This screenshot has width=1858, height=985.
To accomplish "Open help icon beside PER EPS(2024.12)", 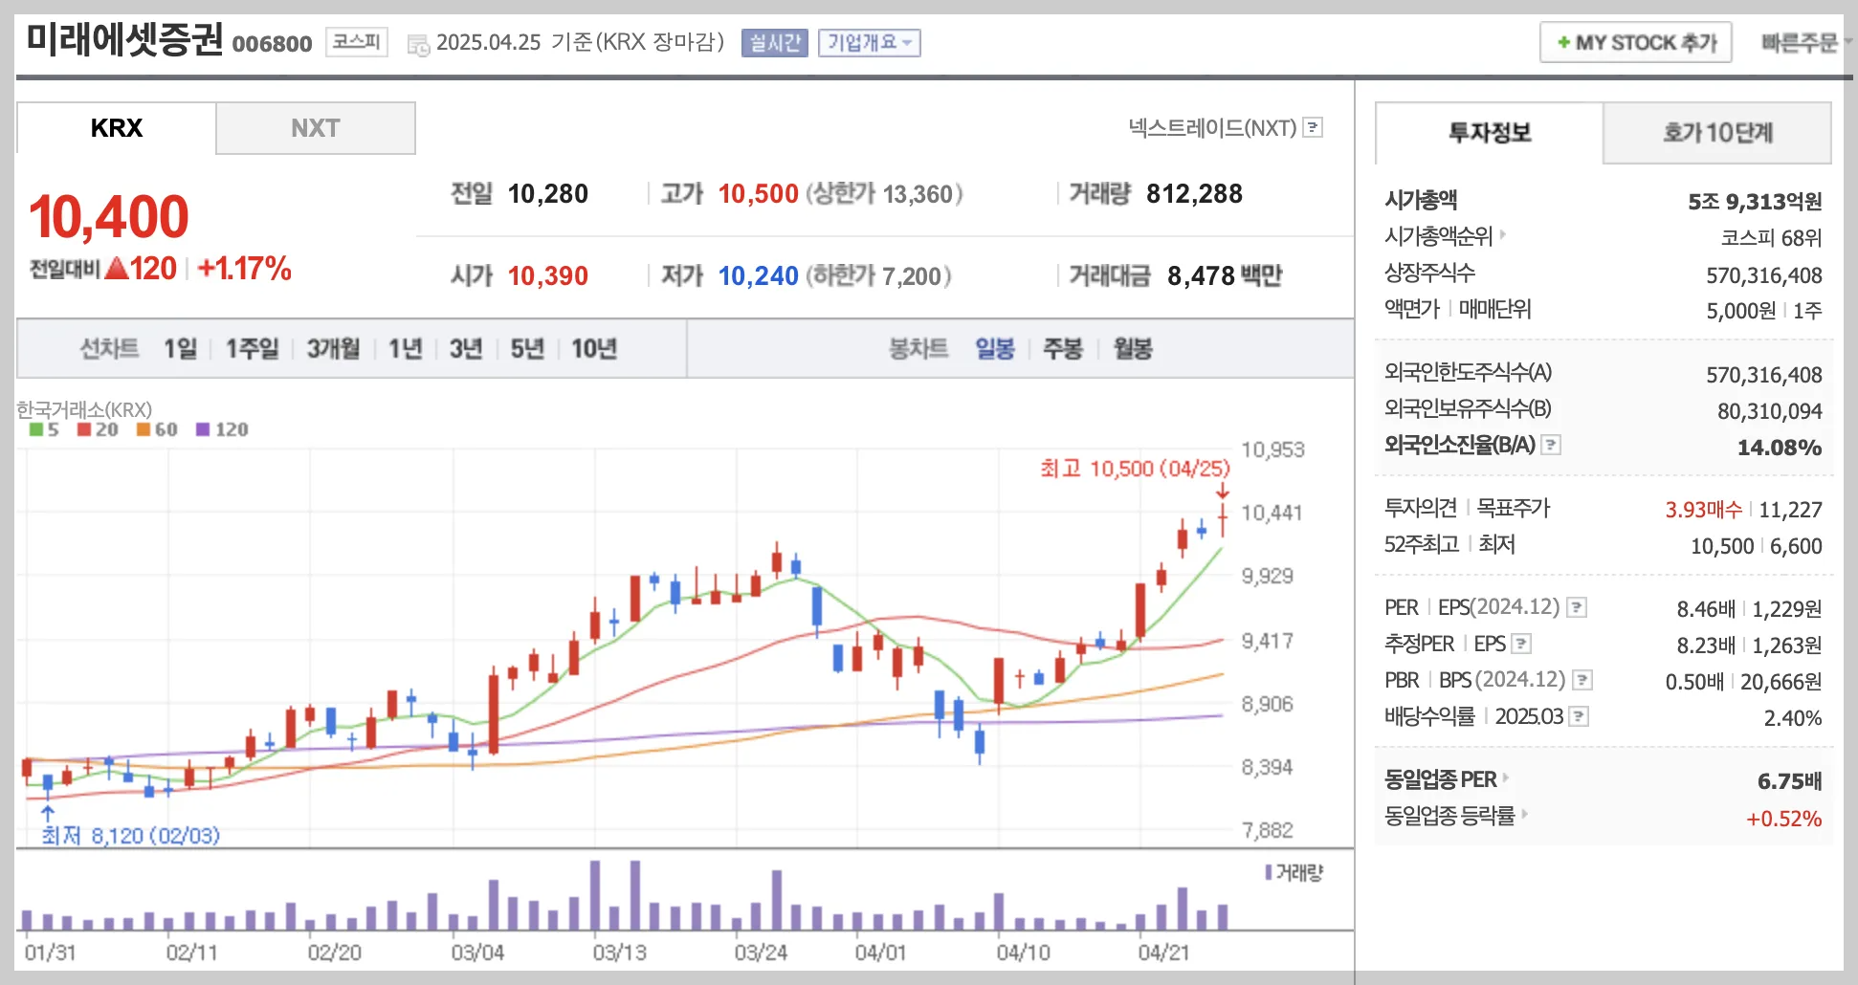I will coord(1578,607).
